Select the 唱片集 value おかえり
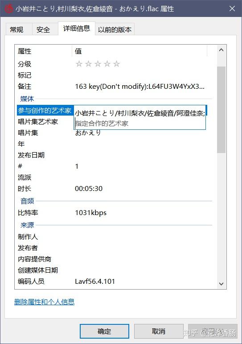 88,133
